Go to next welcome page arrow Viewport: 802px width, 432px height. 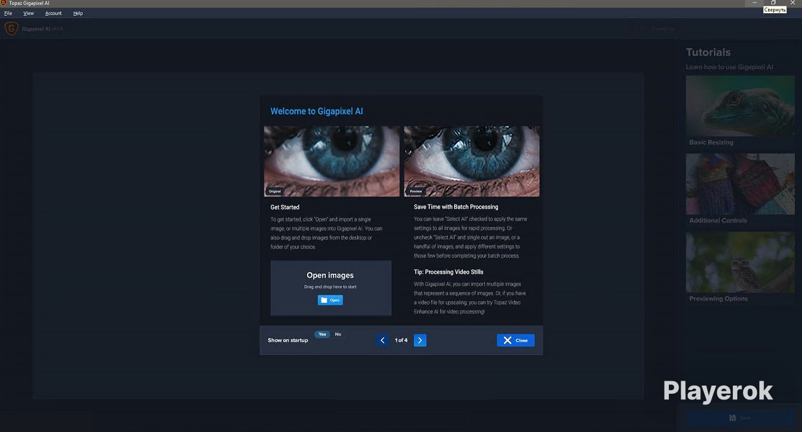pyautogui.click(x=420, y=340)
